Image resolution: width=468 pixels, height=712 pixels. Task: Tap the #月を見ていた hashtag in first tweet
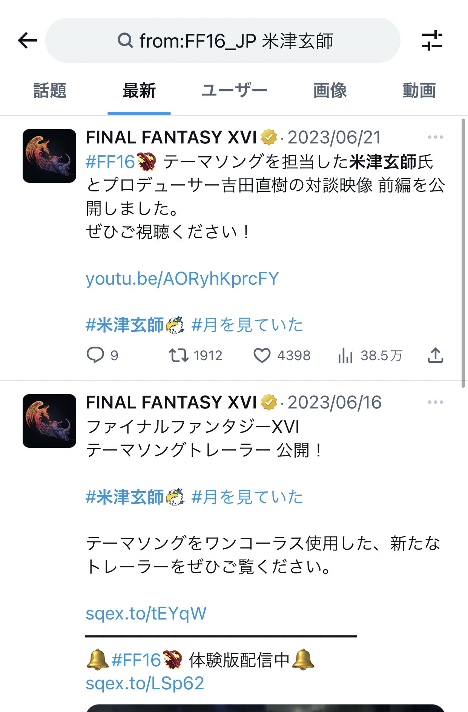pos(247,325)
